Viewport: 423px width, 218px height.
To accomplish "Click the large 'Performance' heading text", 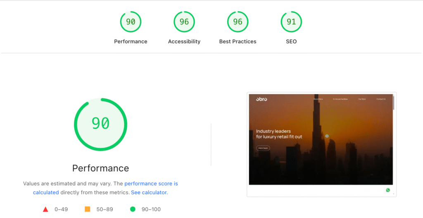I will [x=100, y=168].
